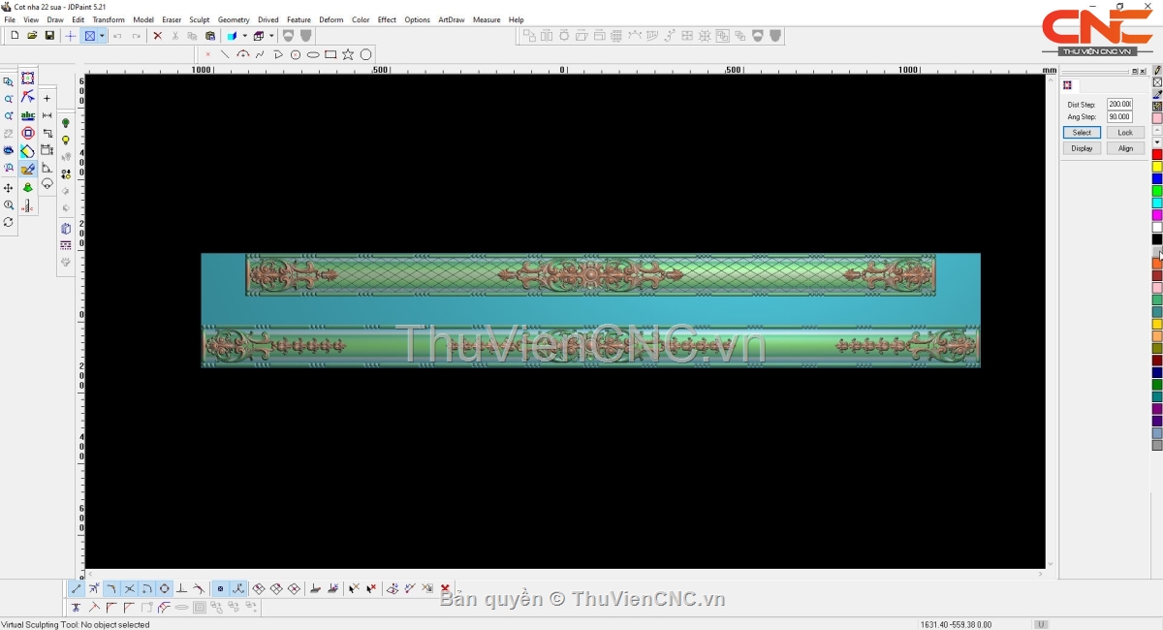The image size is (1163, 630).
Task: Click the yellow light bulb icon
Action: click(66, 141)
